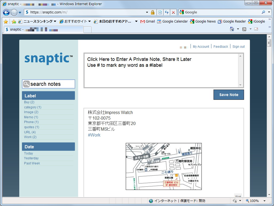Click the Refresh page icon

click(x=167, y=12)
